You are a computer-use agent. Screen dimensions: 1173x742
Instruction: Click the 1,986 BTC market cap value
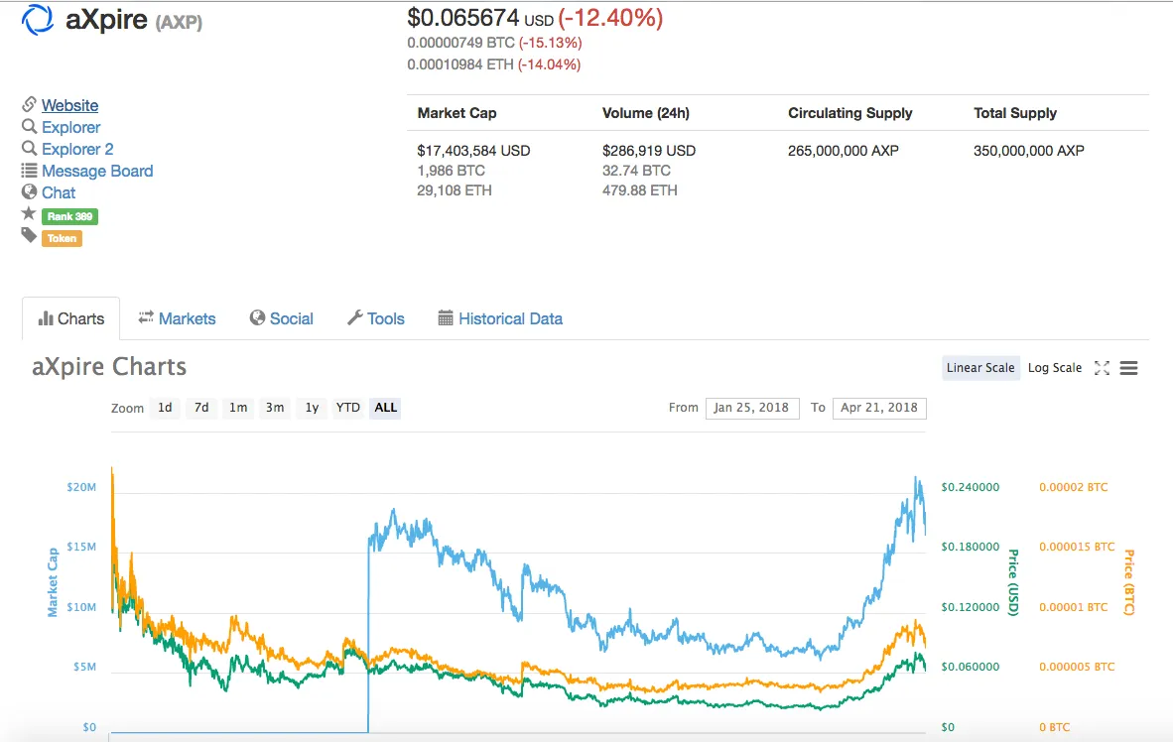point(451,171)
